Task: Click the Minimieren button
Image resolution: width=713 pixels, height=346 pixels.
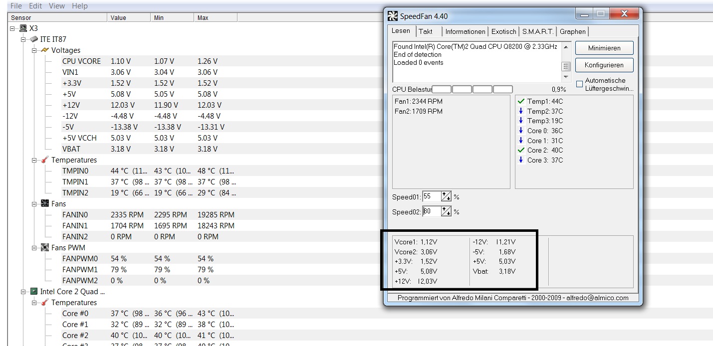Action: [604, 48]
